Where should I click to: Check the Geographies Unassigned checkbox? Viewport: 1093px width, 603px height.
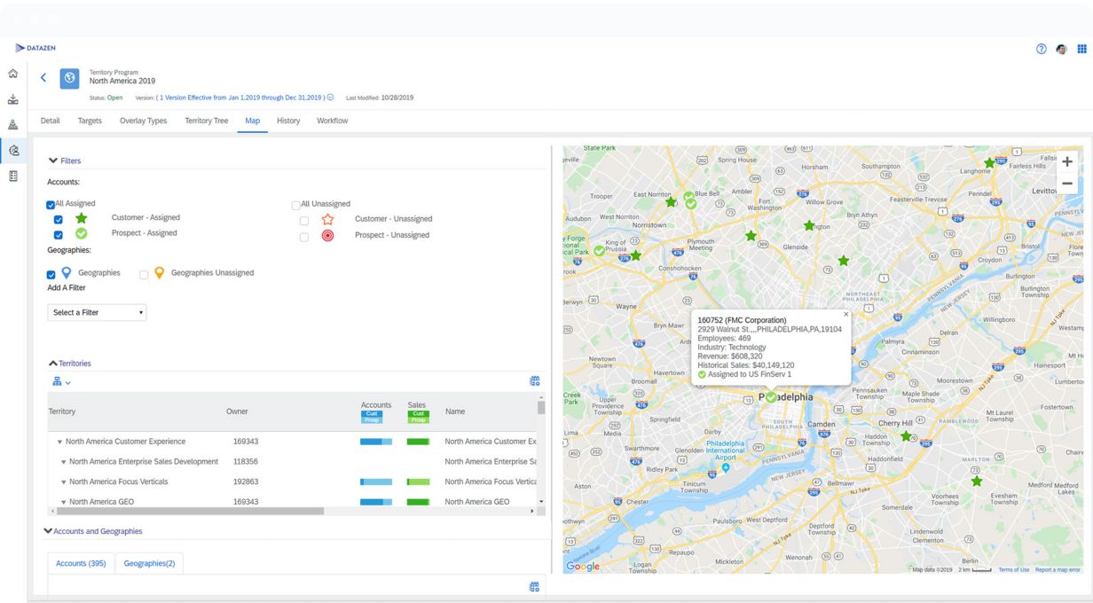[x=144, y=275]
